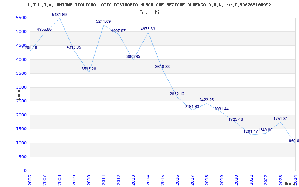Click the y-axis value 5500
Image resolution: width=299 pixels, height=187 pixels.
pos(21,18)
